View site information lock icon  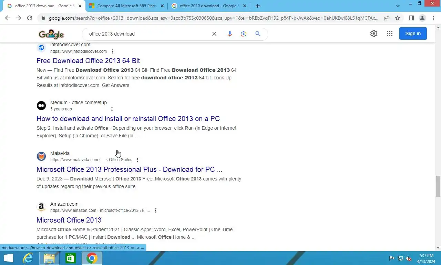tap(43, 18)
